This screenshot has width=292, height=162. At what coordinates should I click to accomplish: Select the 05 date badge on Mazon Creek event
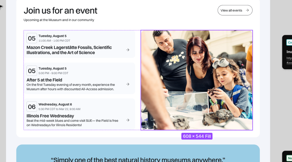click(32, 38)
